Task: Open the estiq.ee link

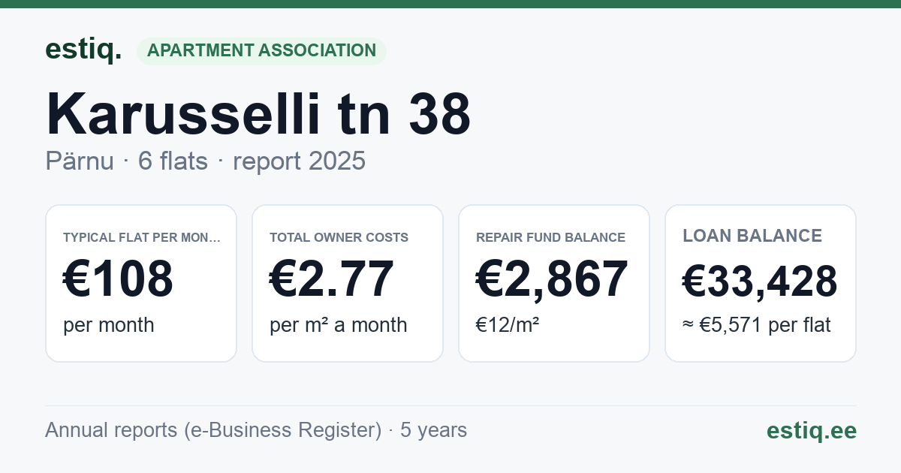Action: tap(811, 430)
